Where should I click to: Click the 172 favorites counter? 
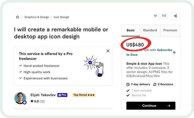164,16
